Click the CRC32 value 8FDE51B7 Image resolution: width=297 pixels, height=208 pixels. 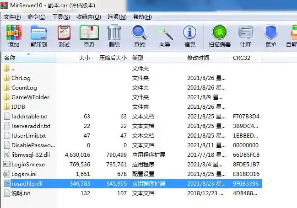[x=246, y=165]
